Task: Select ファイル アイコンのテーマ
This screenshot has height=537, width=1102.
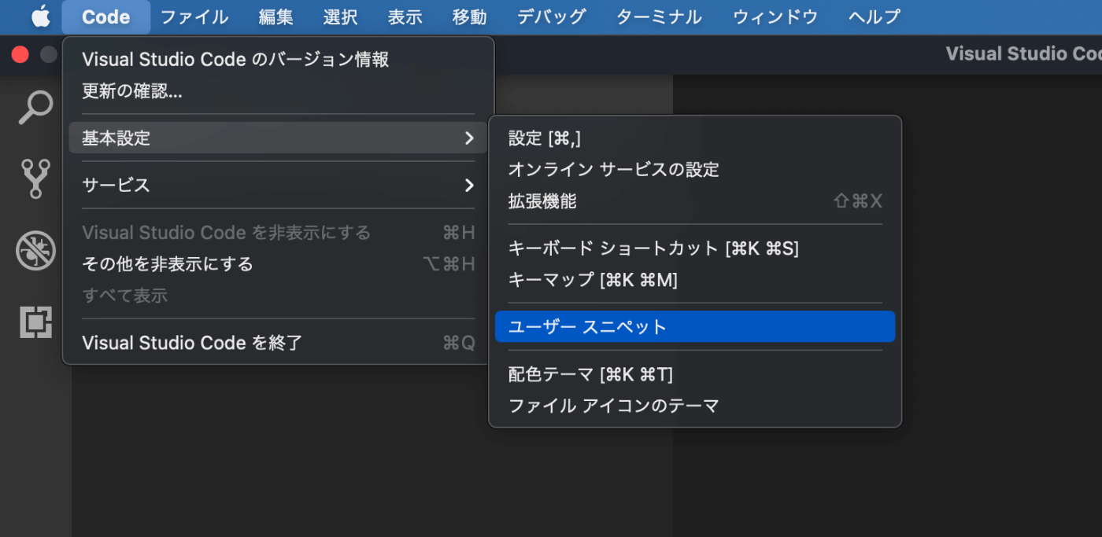Action: 695,406
